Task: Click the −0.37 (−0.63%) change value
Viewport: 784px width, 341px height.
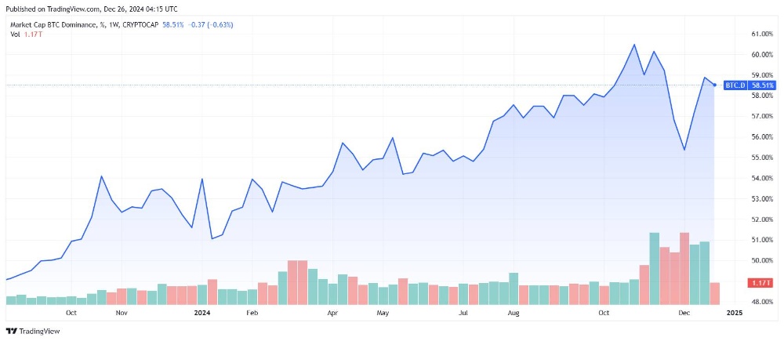Action: pos(210,24)
